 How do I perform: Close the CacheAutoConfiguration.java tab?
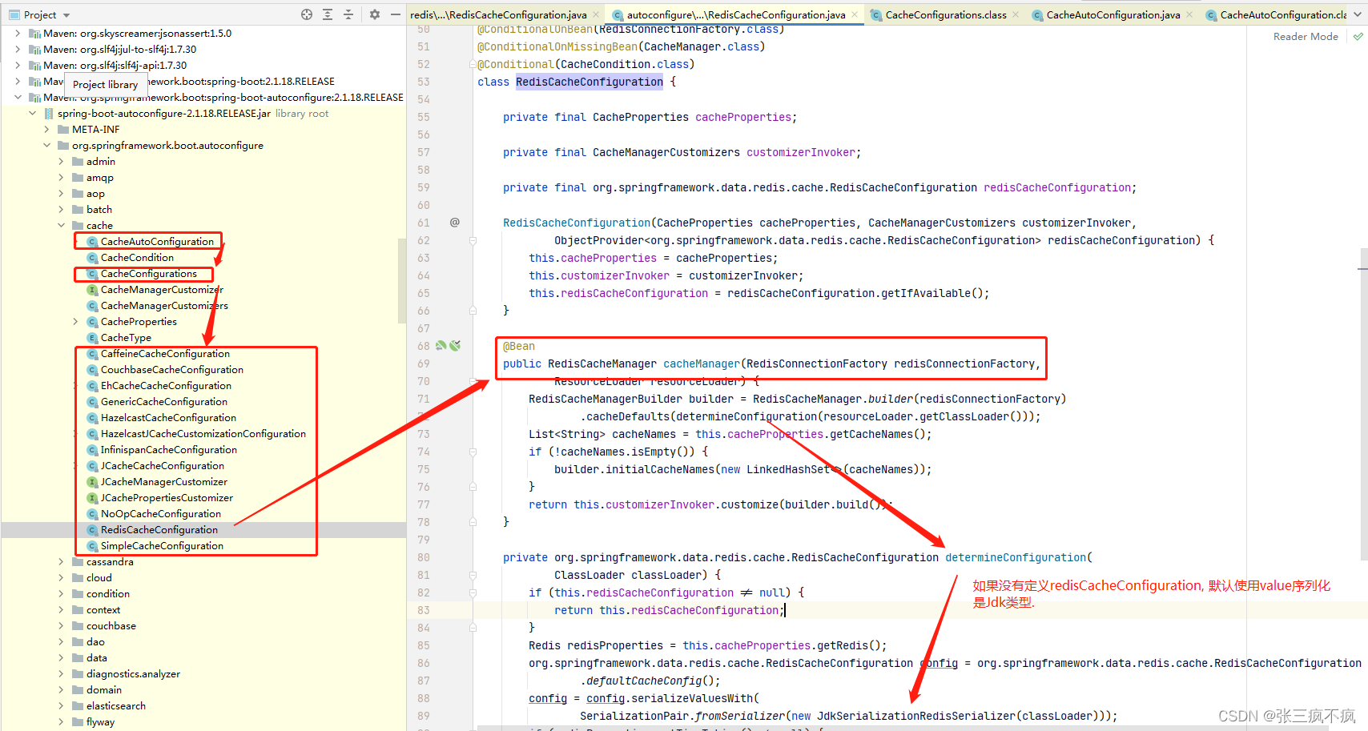tap(1189, 14)
